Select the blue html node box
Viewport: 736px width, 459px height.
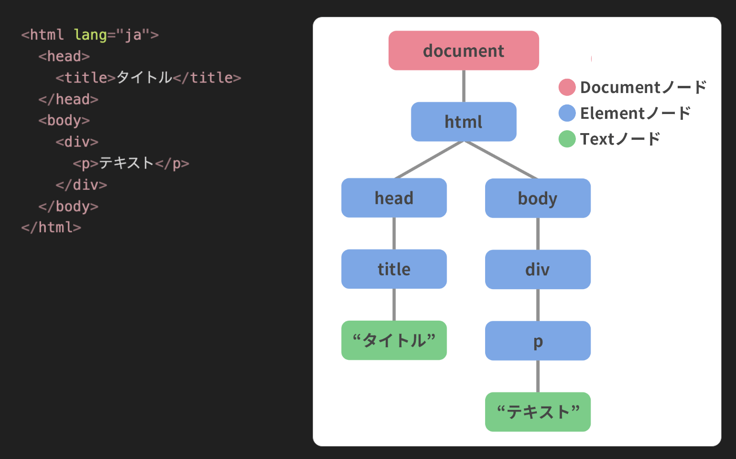point(464,122)
